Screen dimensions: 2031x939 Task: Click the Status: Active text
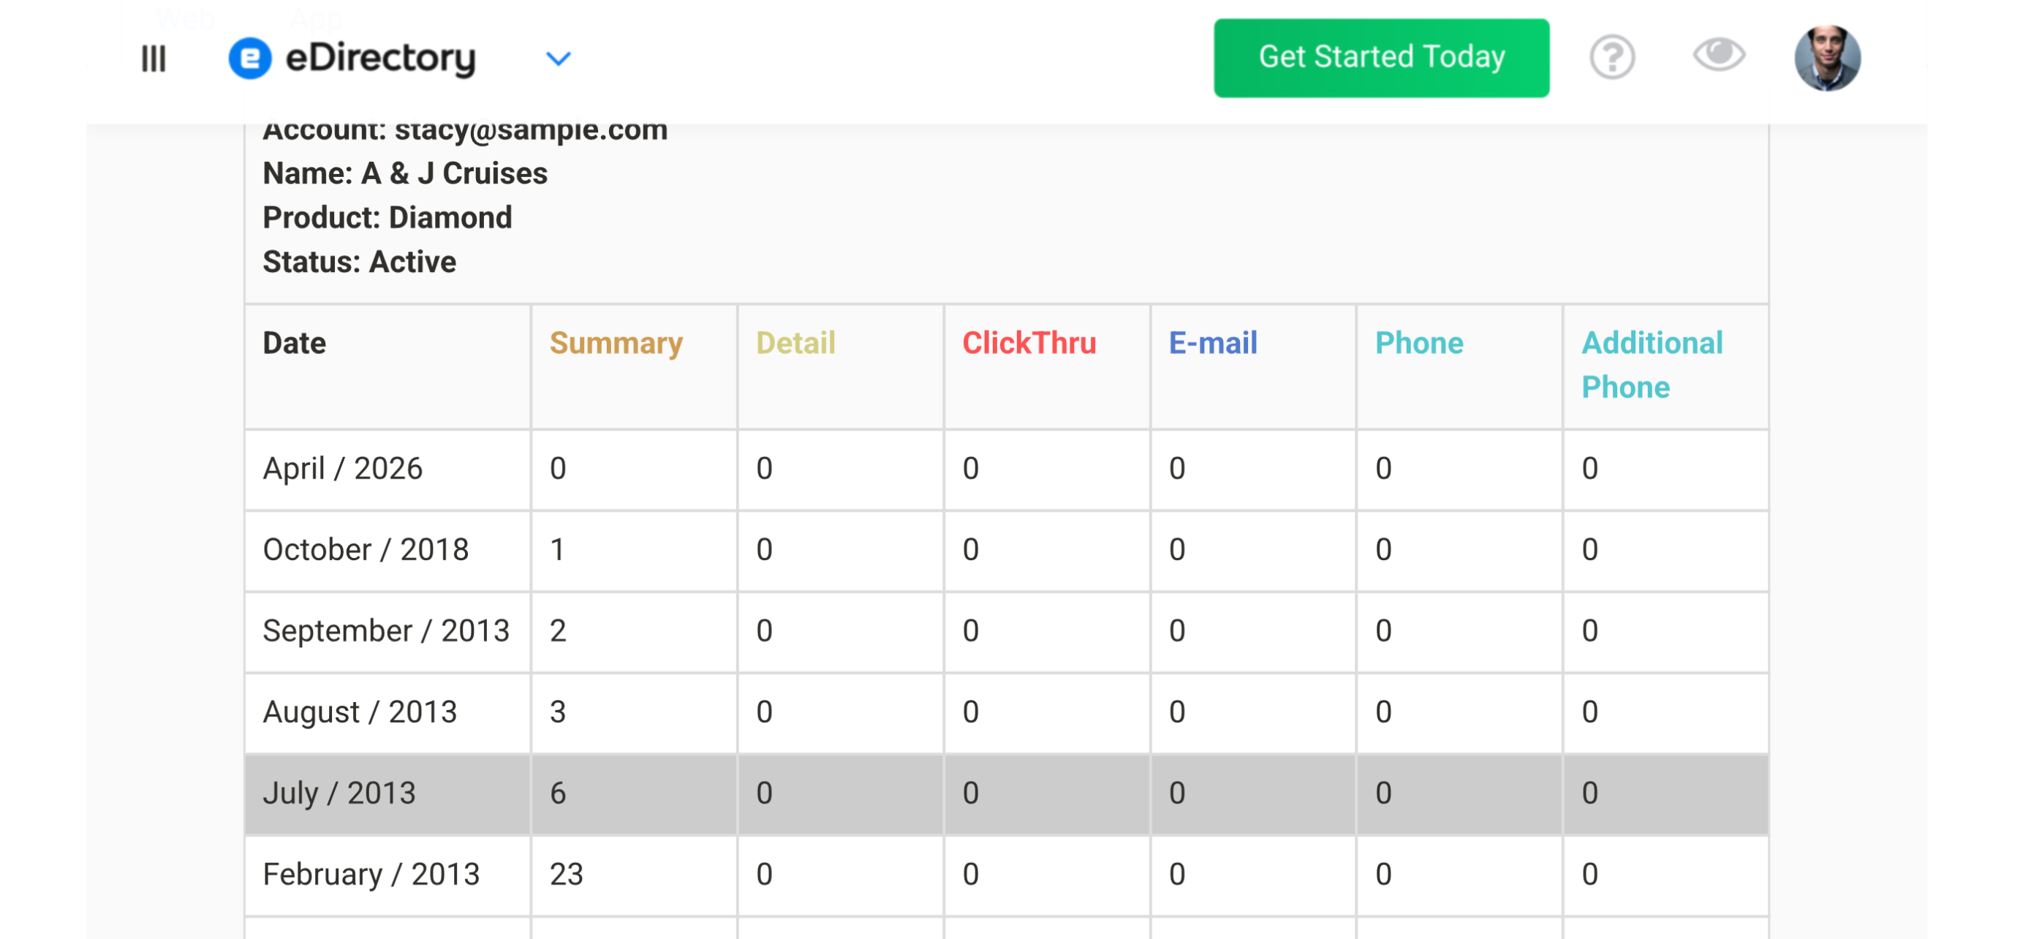pos(360,262)
